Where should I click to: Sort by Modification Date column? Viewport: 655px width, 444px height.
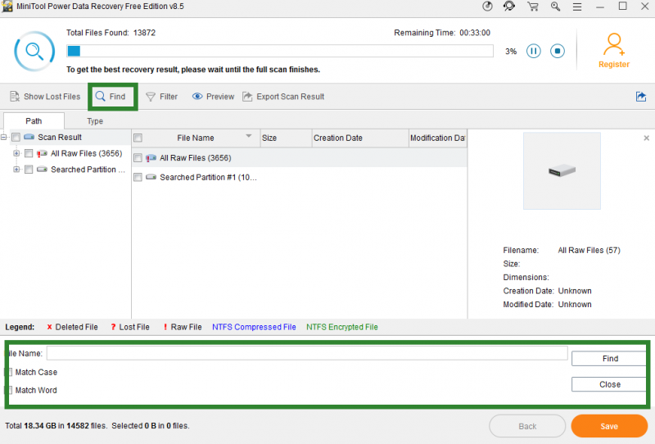click(437, 138)
